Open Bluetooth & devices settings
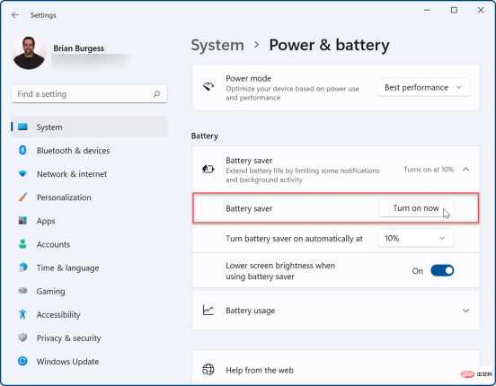The image size is (496, 386). click(x=89, y=151)
